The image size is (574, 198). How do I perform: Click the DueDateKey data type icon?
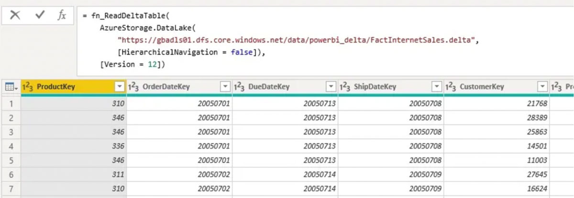[x=239, y=87]
